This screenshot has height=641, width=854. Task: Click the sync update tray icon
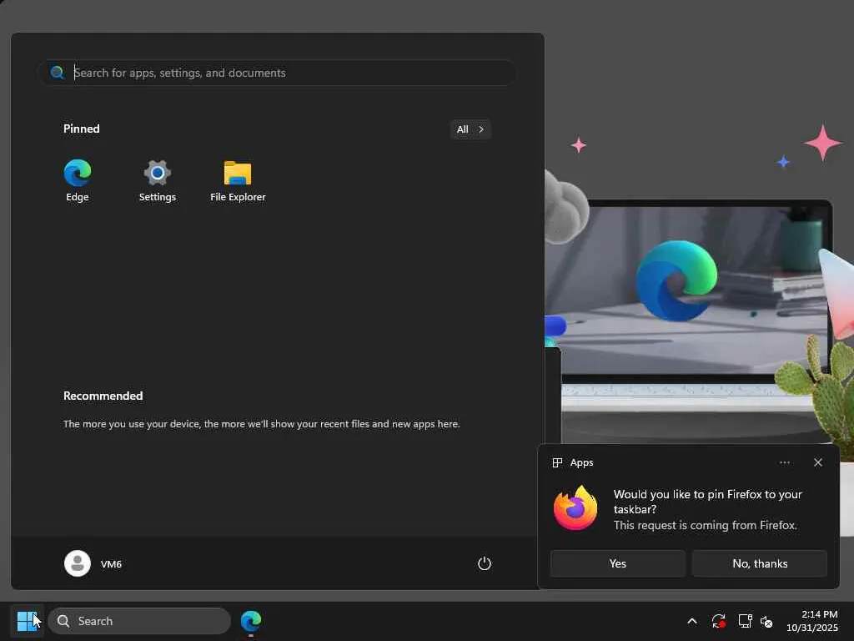point(718,621)
